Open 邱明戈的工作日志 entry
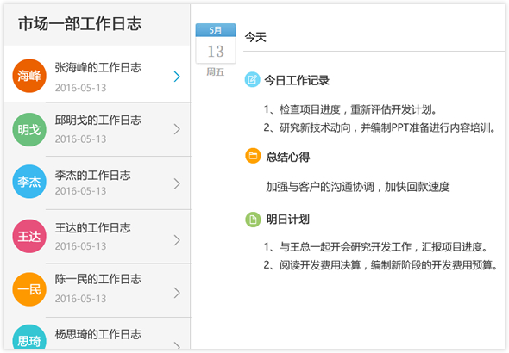 pyautogui.click(x=97, y=129)
